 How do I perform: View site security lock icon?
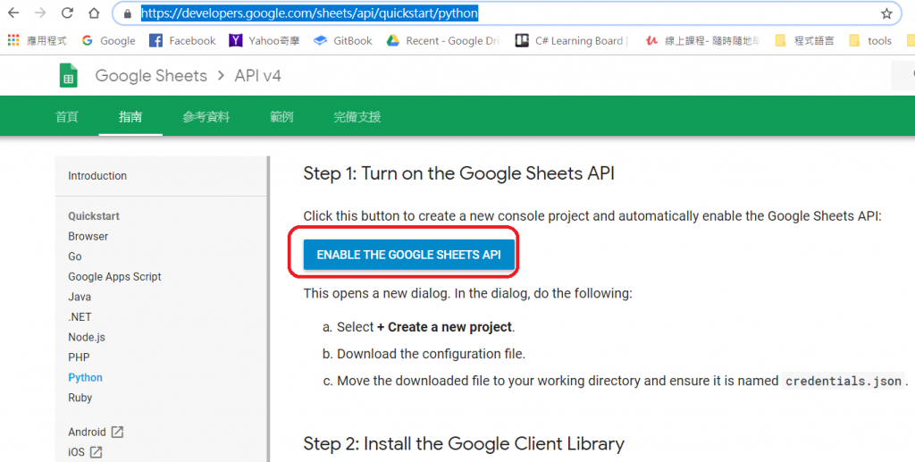[x=128, y=13]
